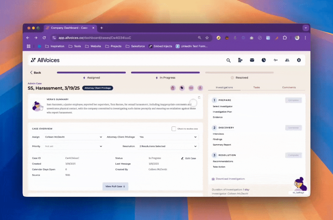The height and width of the screenshot is (220, 333).
Task: Click the fourth round icon after link icon
Action: click(200, 88)
